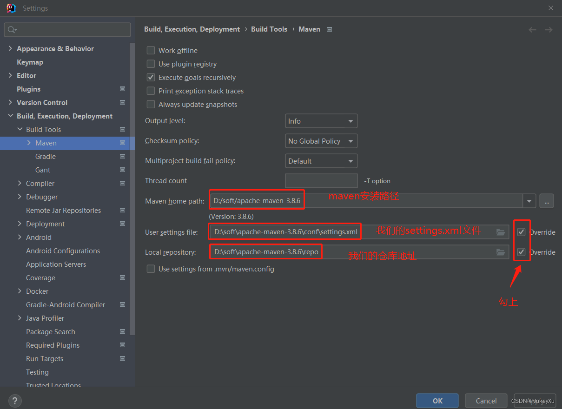This screenshot has width=562, height=409.
Task: Go back using the left arrow icon
Action: pyautogui.click(x=533, y=30)
